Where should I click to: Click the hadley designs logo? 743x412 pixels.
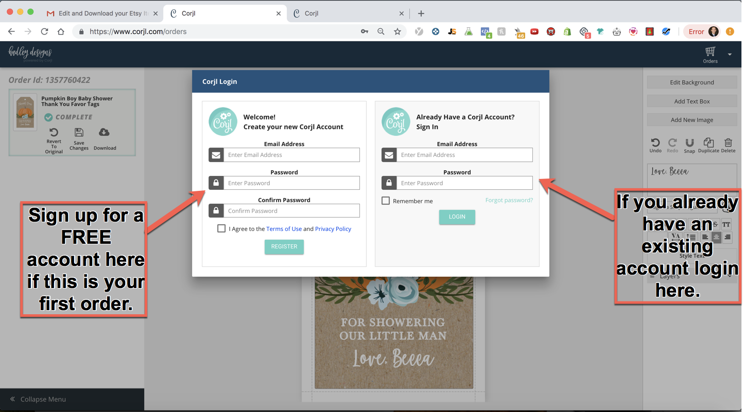pyautogui.click(x=30, y=53)
